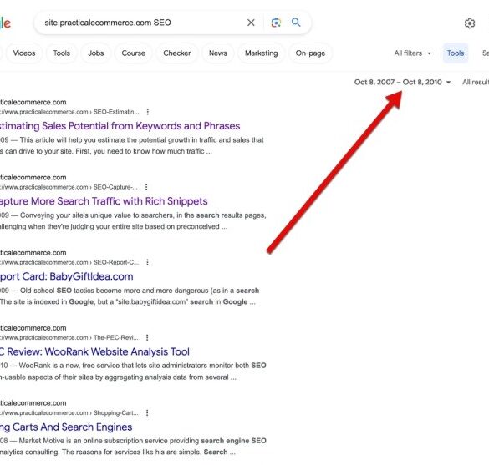Open three-dot menu for The-PEC-Revi result

147,337
